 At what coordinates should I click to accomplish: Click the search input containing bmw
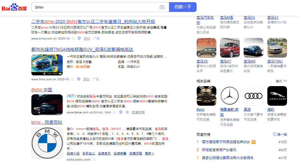coord(95,7)
